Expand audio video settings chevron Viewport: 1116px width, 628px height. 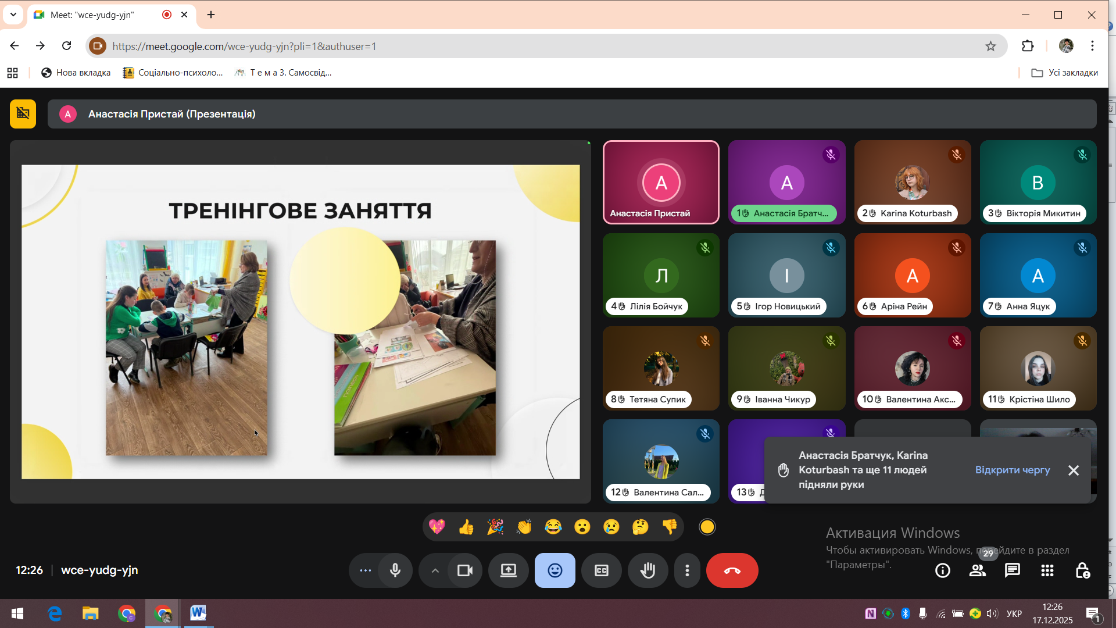pos(435,570)
